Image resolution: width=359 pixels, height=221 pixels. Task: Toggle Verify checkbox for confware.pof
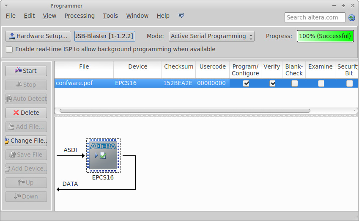[272, 83]
